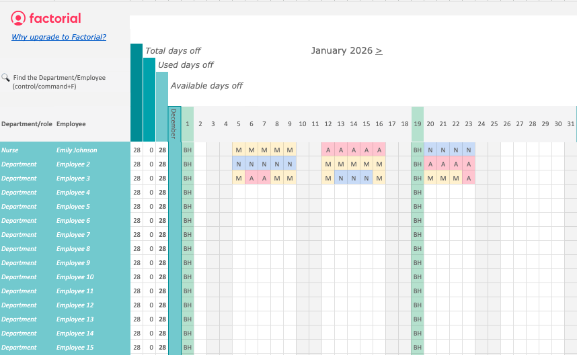The height and width of the screenshot is (355, 577).
Task: Click the magnifying glass search icon
Action: click(5, 77)
